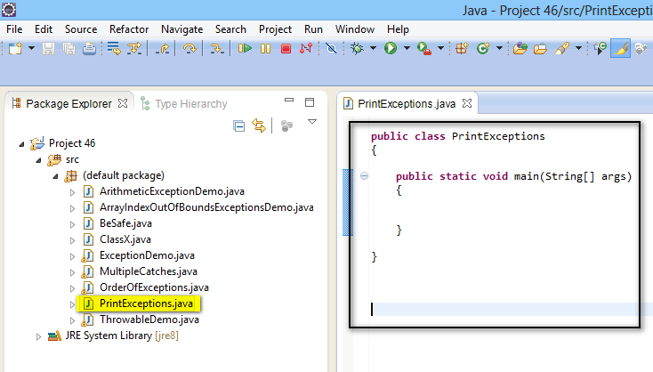The image size is (653, 372).
Task: Click the greyed icon beside Link with Editor
Action: tap(287, 125)
